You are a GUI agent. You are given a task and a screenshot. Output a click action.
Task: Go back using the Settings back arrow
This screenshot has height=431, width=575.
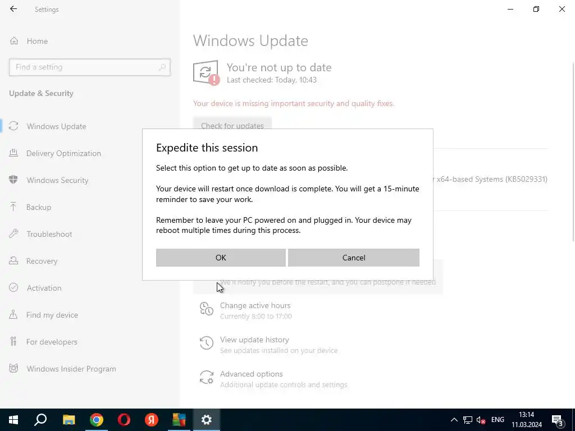tap(13, 9)
